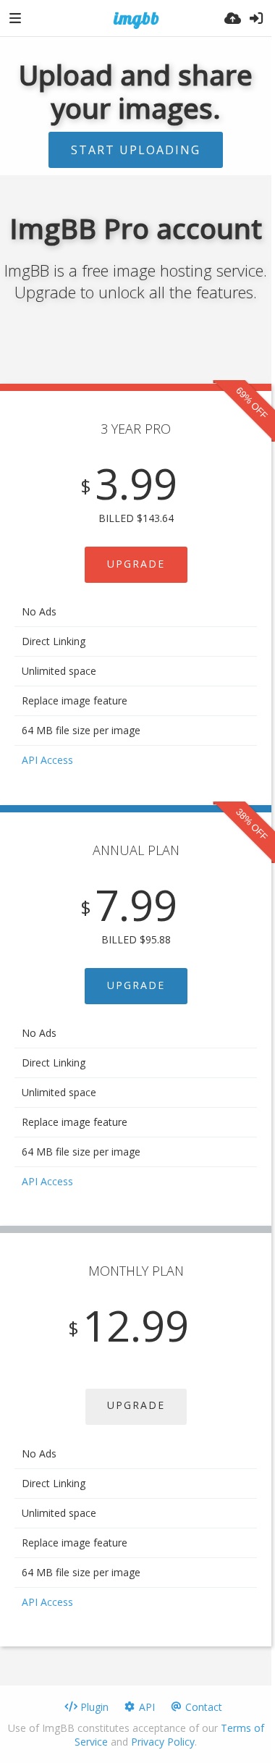Open API Access link under Annual Plan
Screen dimensions: 275x1763
(x=47, y=1182)
